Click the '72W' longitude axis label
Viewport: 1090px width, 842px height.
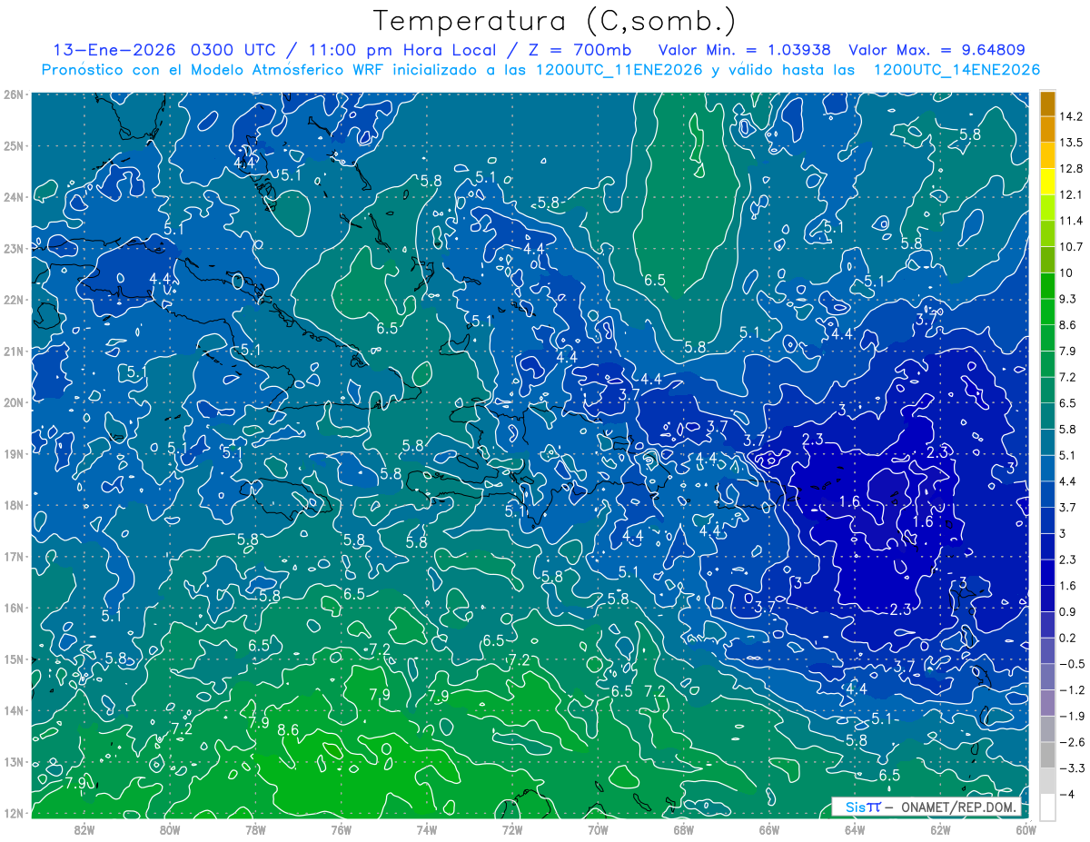tap(512, 829)
